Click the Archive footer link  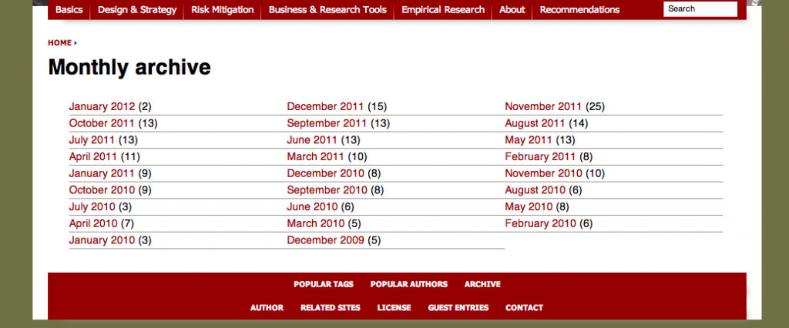pyautogui.click(x=482, y=285)
